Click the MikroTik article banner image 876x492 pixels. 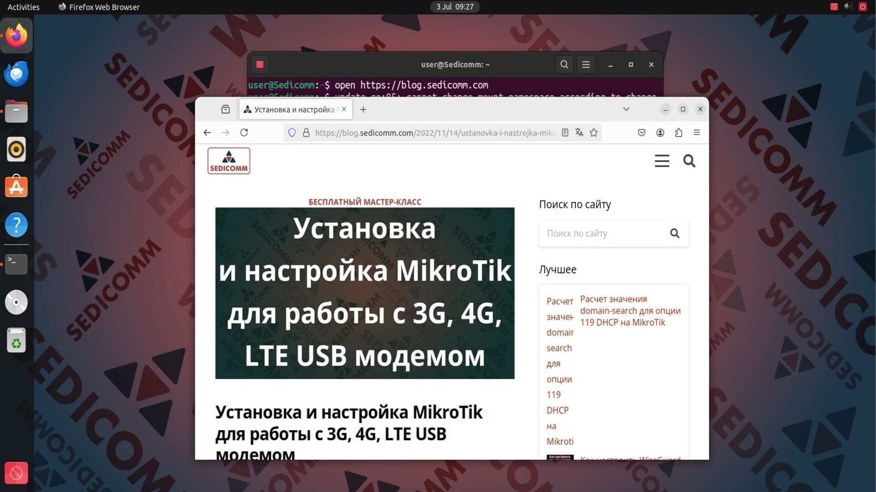tap(365, 293)
